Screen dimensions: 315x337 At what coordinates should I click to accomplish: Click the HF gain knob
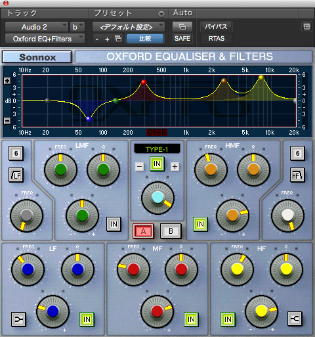click(261, 311)
